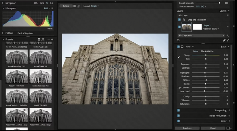
Task: Select the masking brush icon in Layers
Action: (228, 40)
